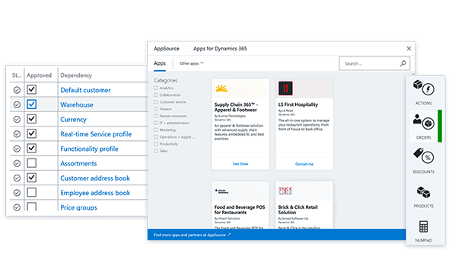Enable the Human resources category filter
This screenshot has height=279, width=452.
tap(156, 116)
